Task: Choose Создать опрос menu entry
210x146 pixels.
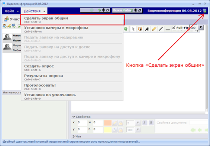Action: tap(72, 67)
